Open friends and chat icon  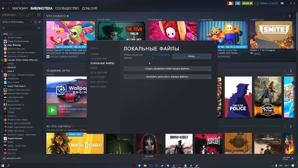click(x=292, y=159)
